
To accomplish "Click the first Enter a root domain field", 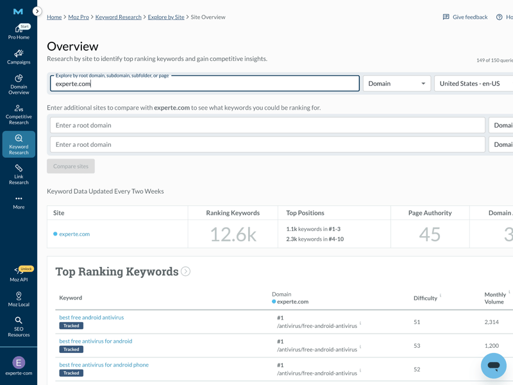I will pyautogui.click(x=267, y=125).
